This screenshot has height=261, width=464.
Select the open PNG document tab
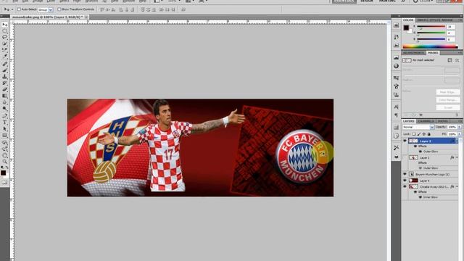tap(47, 17)
